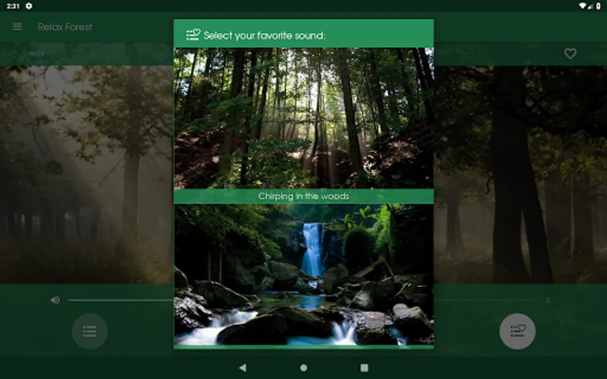Open the hamburger navigation menu
The image size is (607, 379).
[17, 27]
